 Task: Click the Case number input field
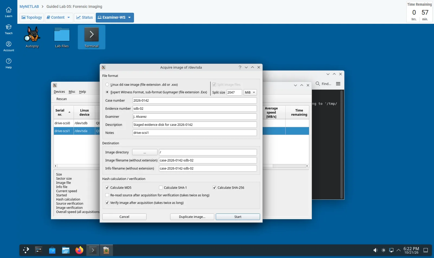tap(195, 101)
